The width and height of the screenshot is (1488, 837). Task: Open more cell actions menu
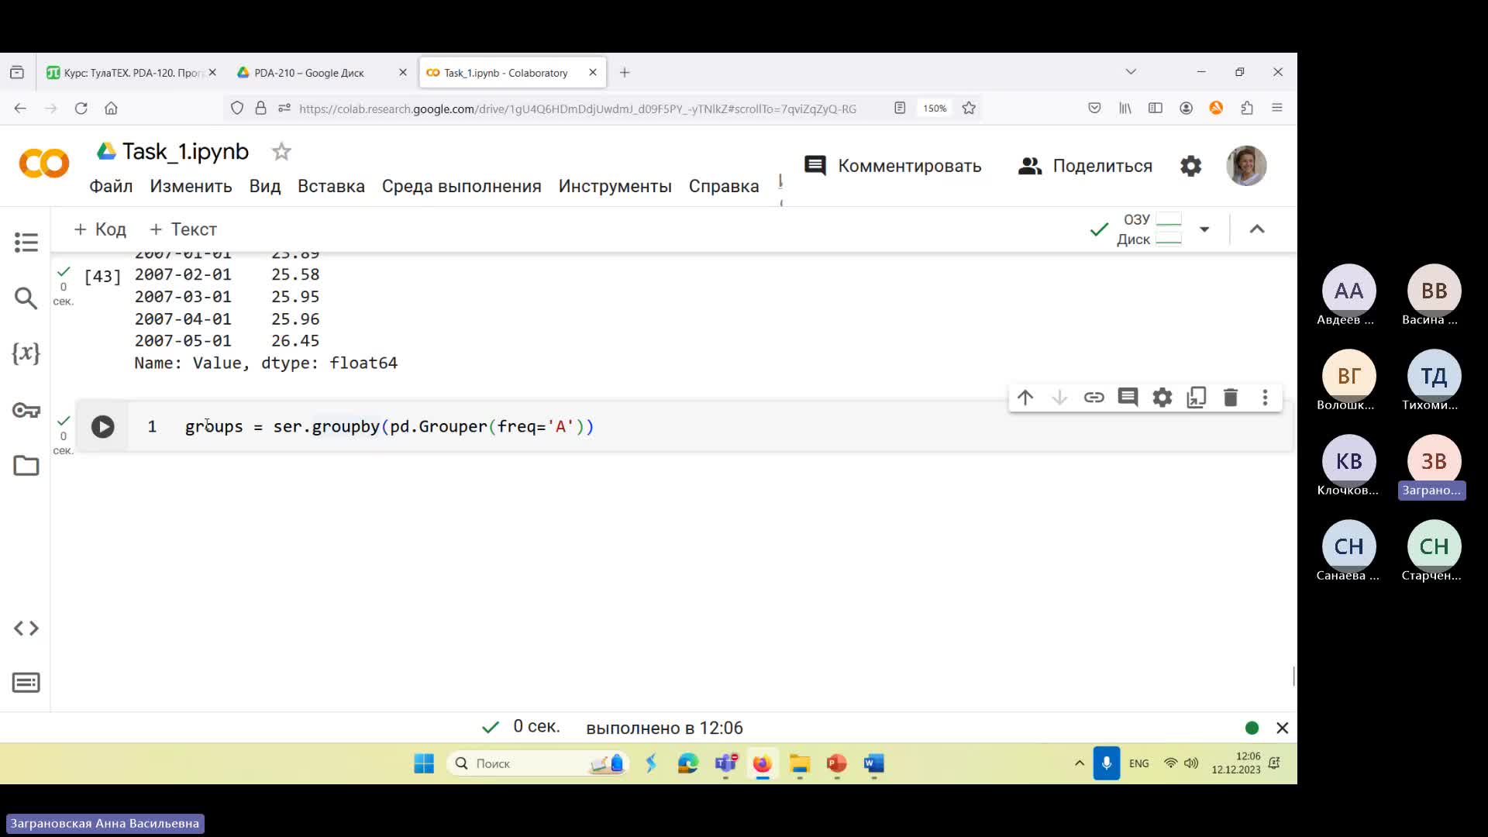point(1265,398)
